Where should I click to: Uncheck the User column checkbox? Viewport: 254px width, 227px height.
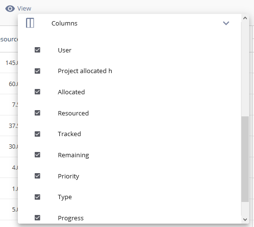[x=38, y=50]
